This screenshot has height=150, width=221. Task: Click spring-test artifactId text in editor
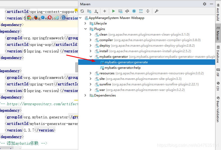pyautogui.click(x=42, y=84)
